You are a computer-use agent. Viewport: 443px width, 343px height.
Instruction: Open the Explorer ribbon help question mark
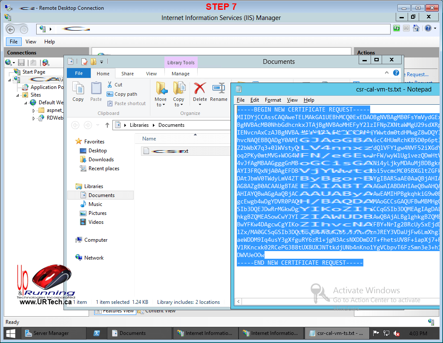pyautogui.click(x=396, y=73)
